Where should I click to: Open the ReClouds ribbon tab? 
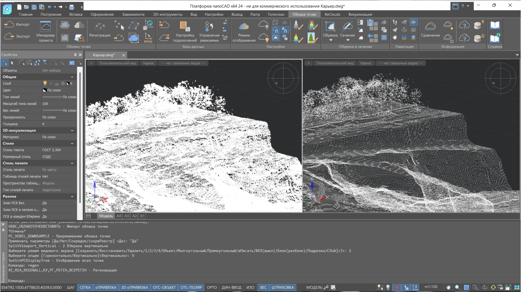coord(332,14)
